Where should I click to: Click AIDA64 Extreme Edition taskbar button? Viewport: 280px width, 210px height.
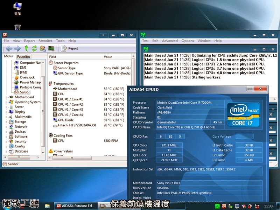[76, 206]
